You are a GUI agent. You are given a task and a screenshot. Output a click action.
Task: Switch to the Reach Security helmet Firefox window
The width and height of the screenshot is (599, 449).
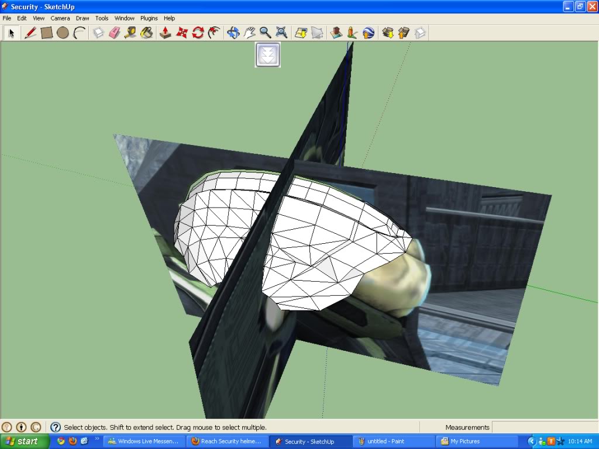pos(227,441)
